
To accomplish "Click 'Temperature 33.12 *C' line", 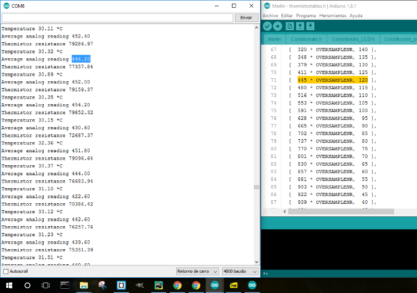I will pyautogui.click(x=32, y=212).
